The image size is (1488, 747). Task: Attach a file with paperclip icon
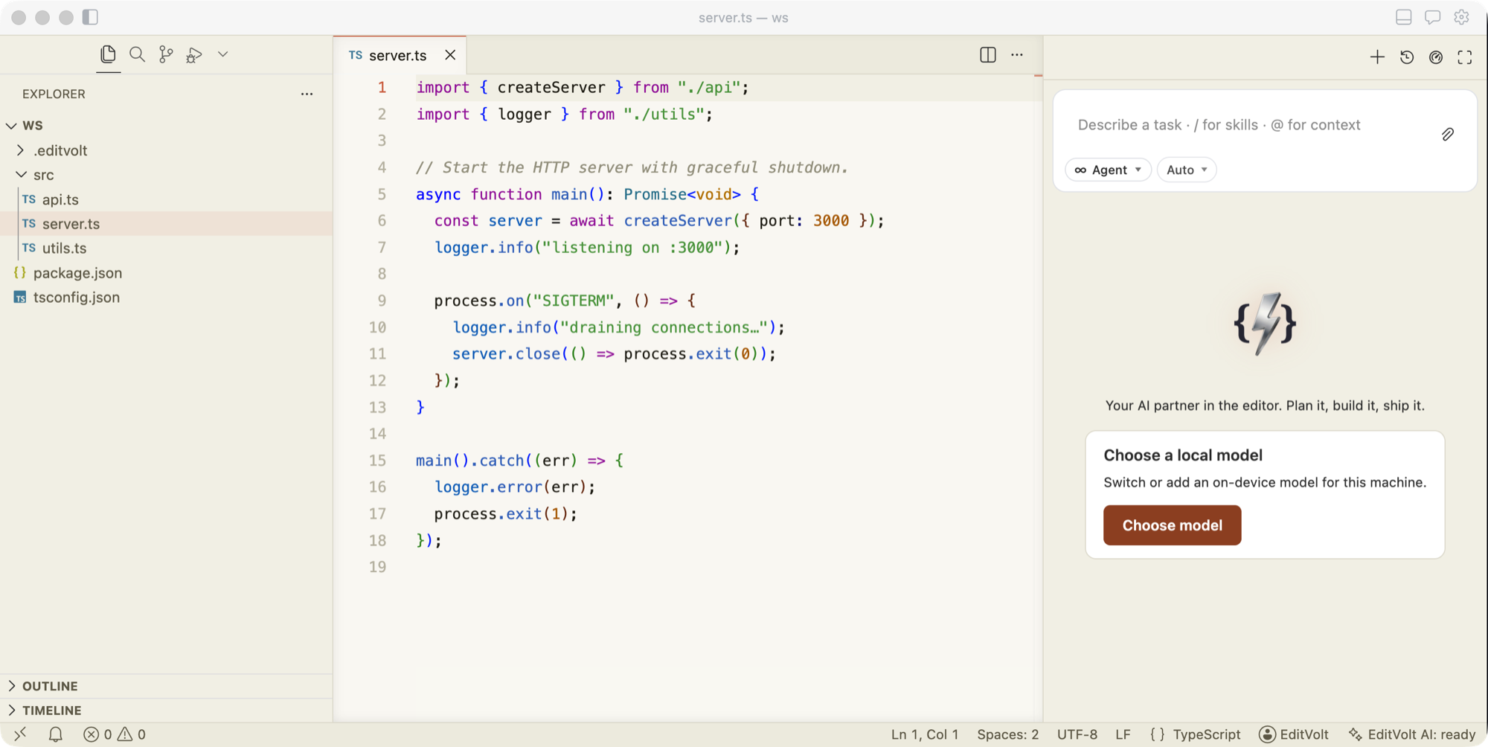tap(1447, 134)
